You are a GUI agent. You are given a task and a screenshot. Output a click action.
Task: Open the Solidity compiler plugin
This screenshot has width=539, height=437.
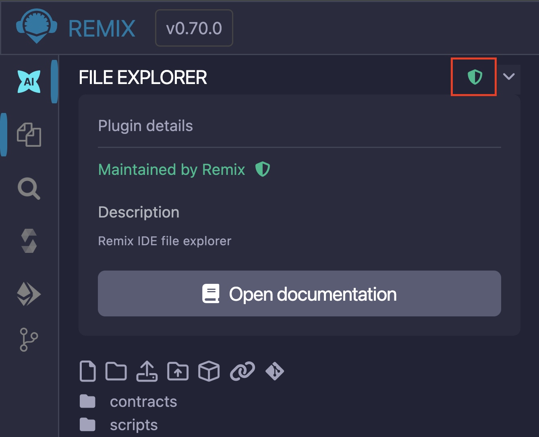pyautogui.click(x=29, y=241)
